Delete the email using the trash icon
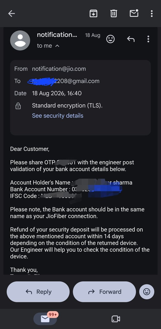This screenshot has width=161, height=329. pyautogui.click(x=114, y=13)
